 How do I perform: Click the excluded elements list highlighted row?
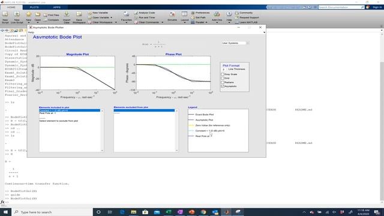pyautogui.click(x=144, y=110)
